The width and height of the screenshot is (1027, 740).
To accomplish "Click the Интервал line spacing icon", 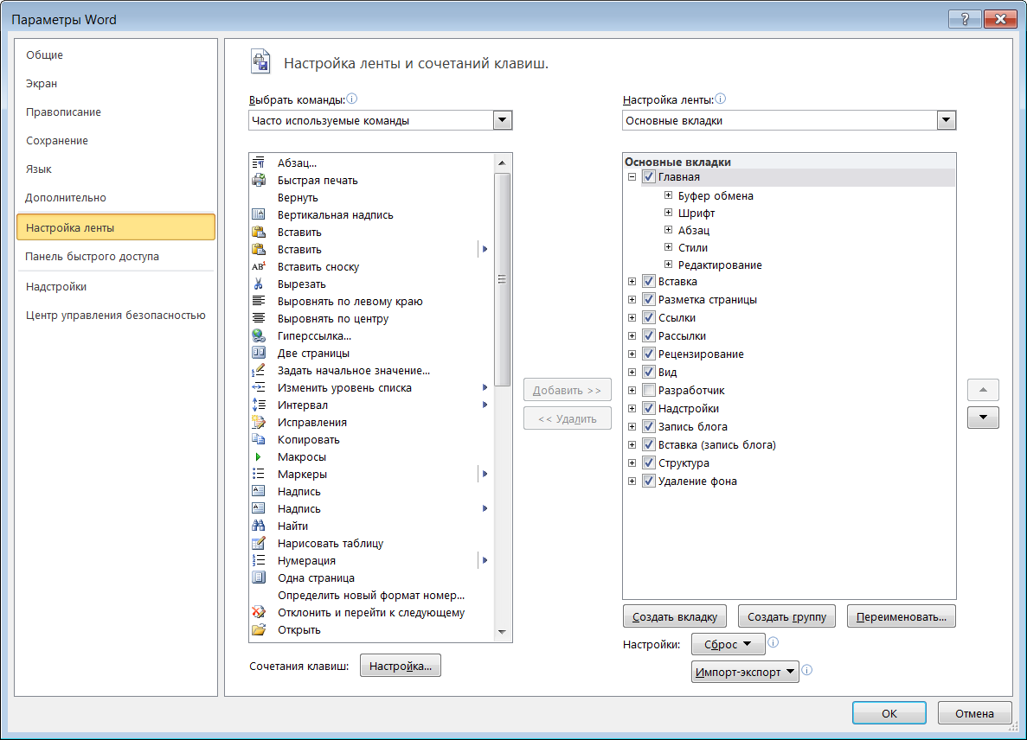I will point(259,405).
